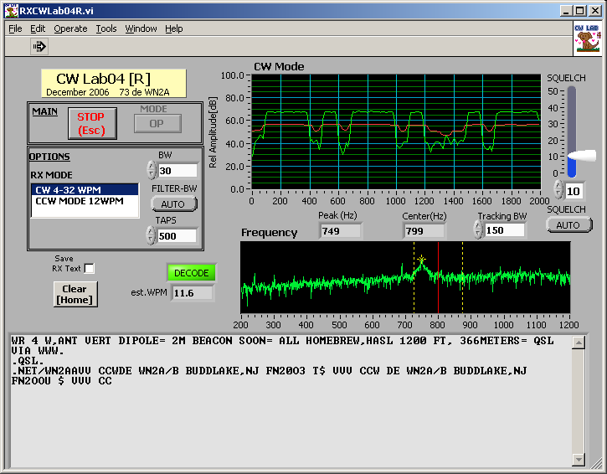The height and width of the screenshot is (474, 607).
Task: Click the Clear [Home] button
Action: 75,294
